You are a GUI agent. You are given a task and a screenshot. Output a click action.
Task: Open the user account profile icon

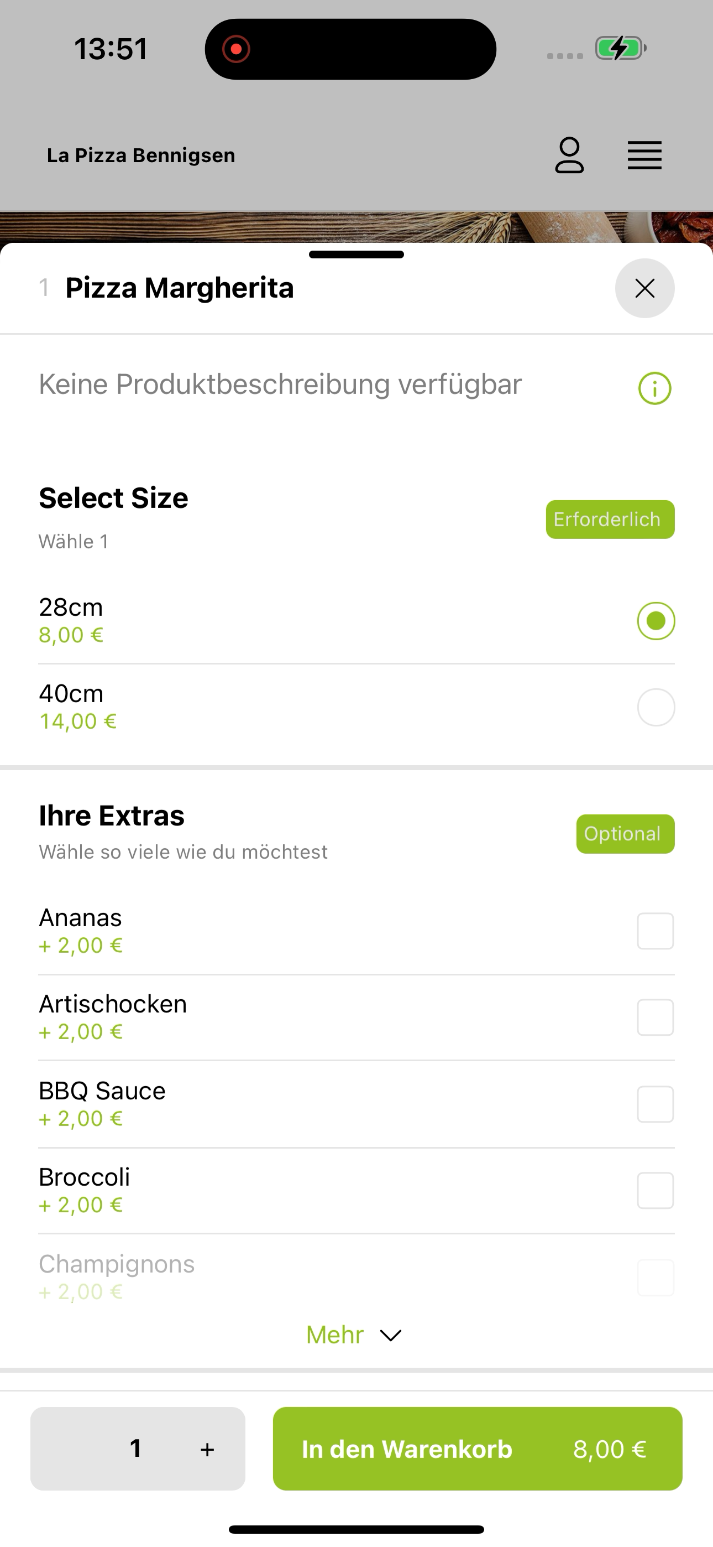pos(569,155)
